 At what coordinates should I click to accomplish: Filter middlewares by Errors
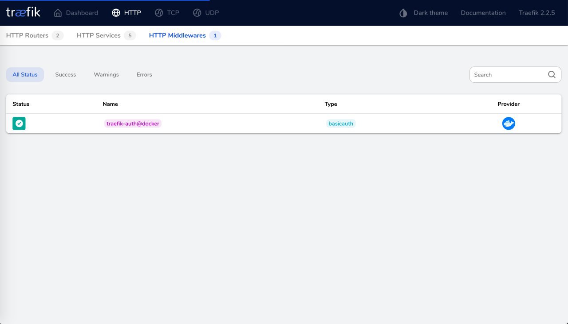tap(144, 75)
